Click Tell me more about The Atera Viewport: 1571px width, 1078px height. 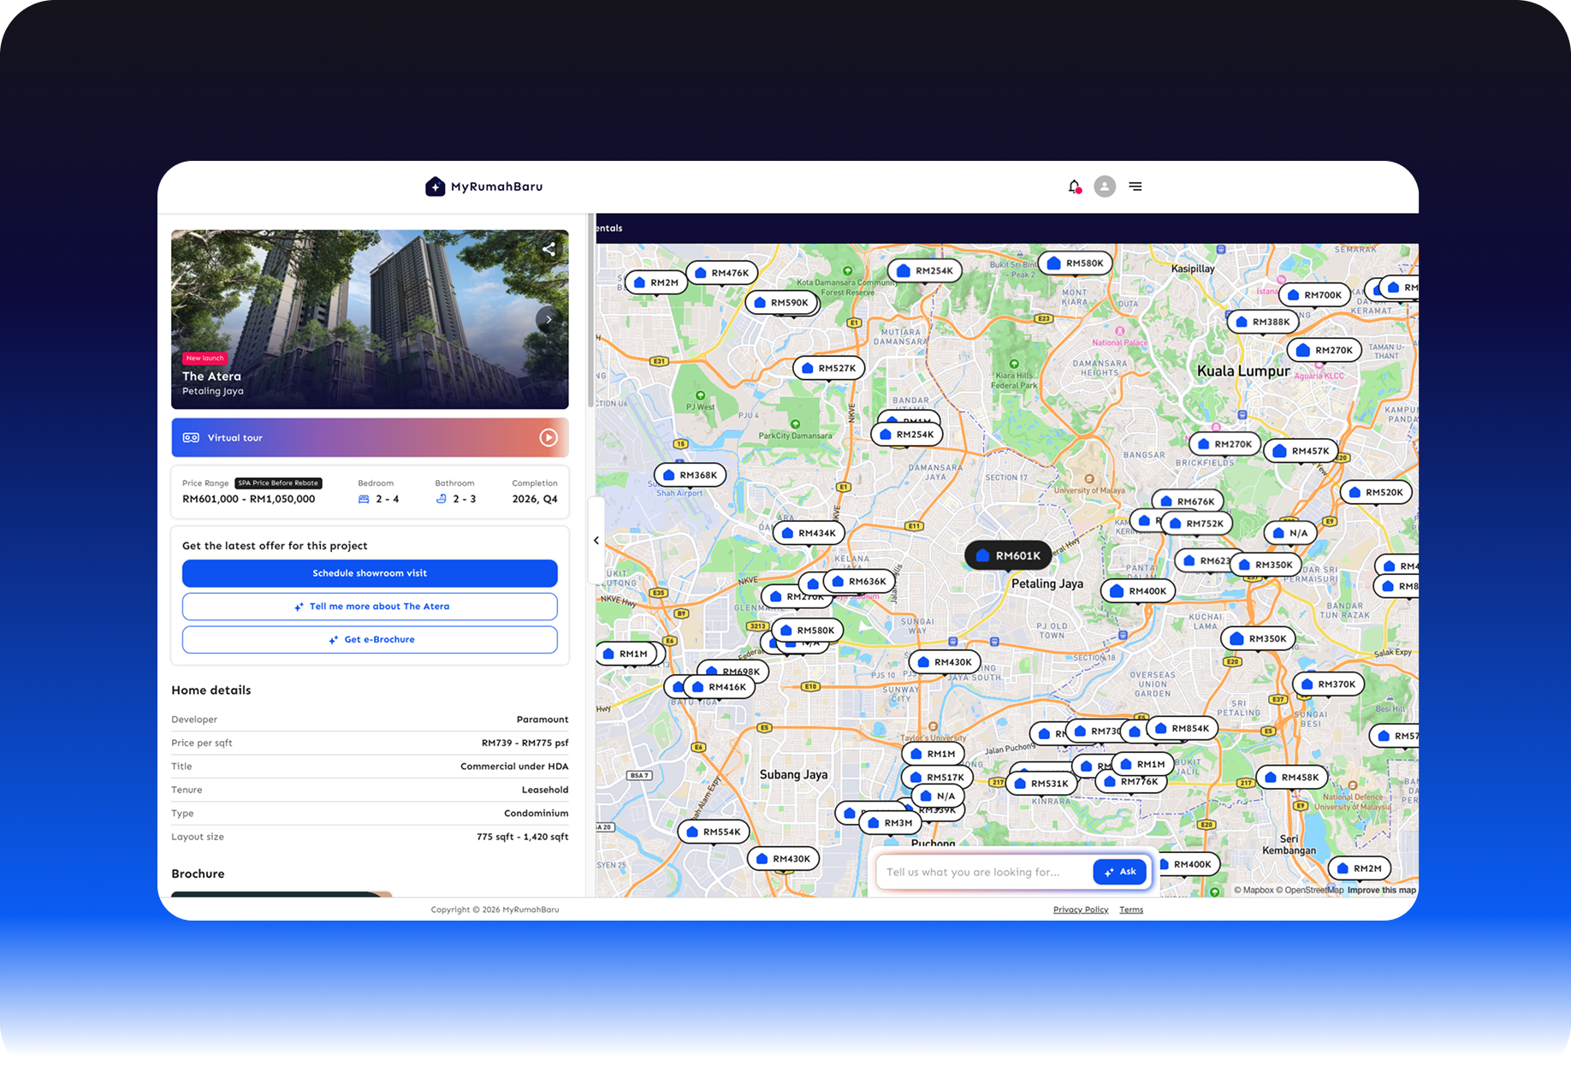pyautogui.click(x=370, y=607)
